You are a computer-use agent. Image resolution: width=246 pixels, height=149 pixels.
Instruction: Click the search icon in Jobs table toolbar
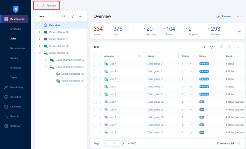(x=204, y=47)
